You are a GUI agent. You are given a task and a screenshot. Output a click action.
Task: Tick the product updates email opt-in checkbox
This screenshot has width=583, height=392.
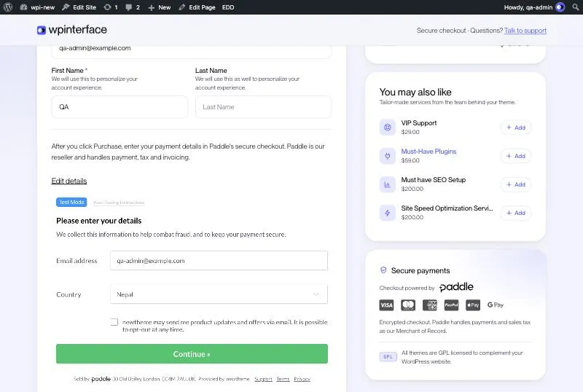114,322
